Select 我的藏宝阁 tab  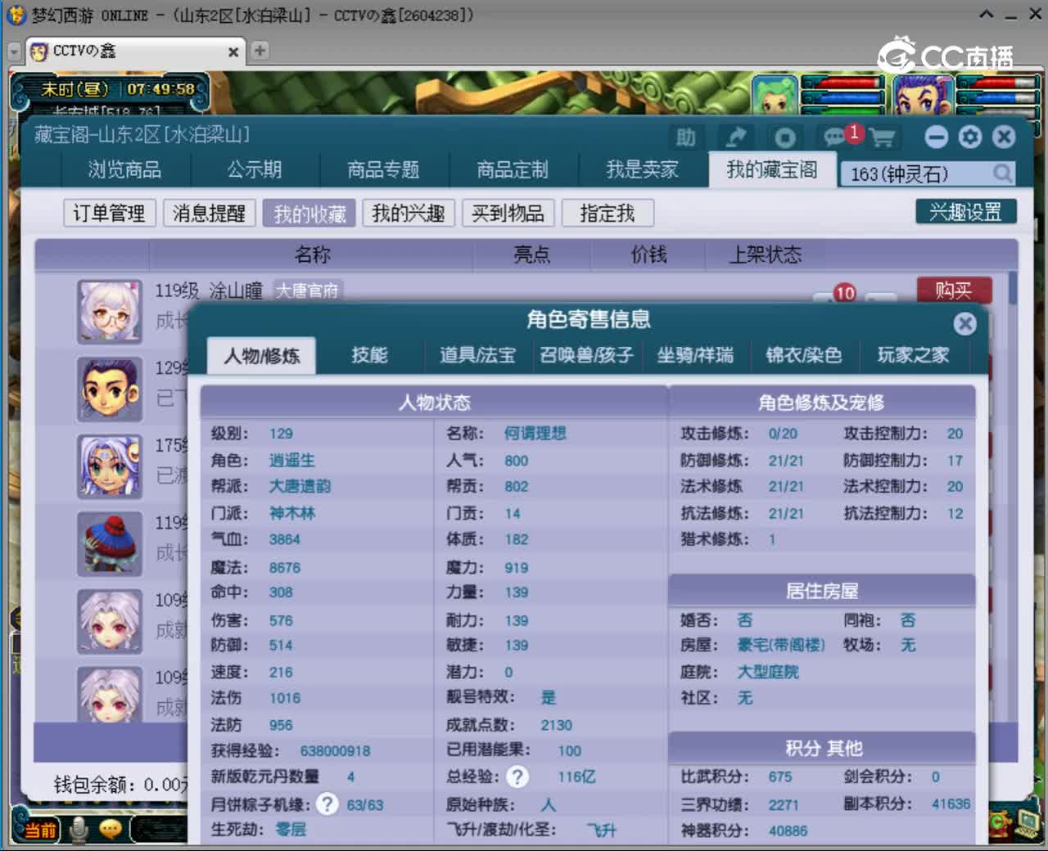tap(772, 169)
